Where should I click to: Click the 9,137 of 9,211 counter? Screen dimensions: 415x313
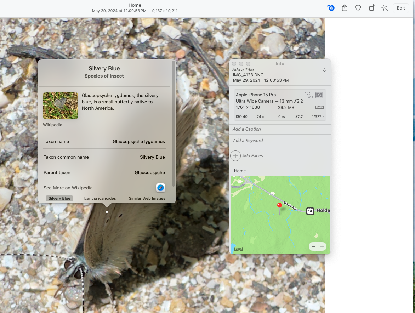pos(165,11)
